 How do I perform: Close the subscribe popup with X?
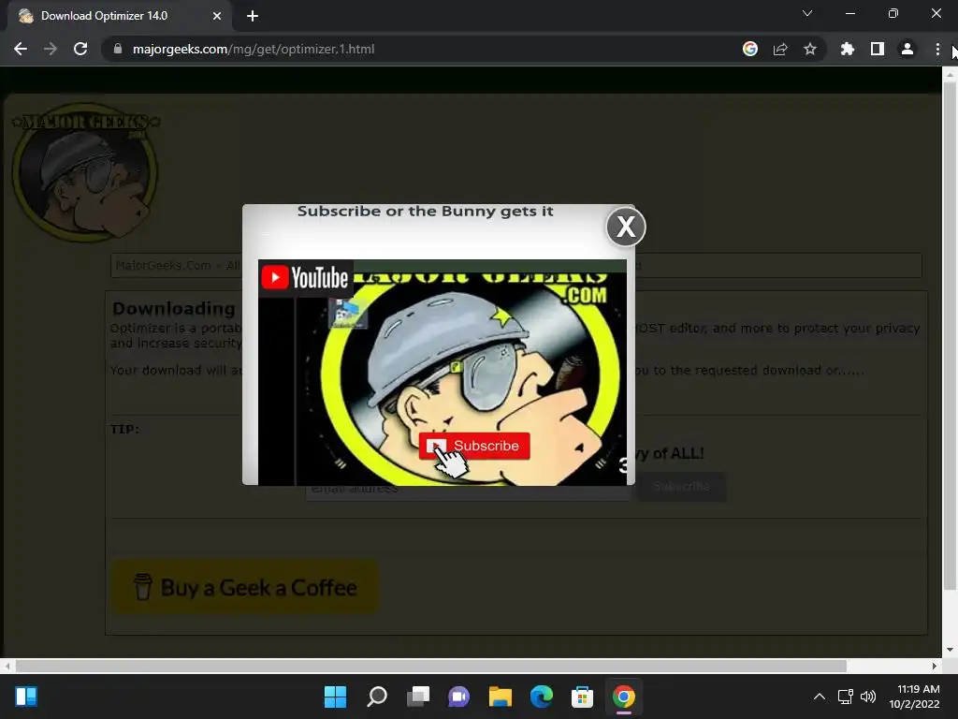(x=626, y=227)
